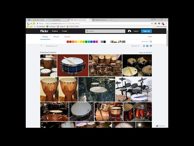This screenshot has width=194, height=146.
Task: Click the Flickr logo
Action: pos(44,31)
